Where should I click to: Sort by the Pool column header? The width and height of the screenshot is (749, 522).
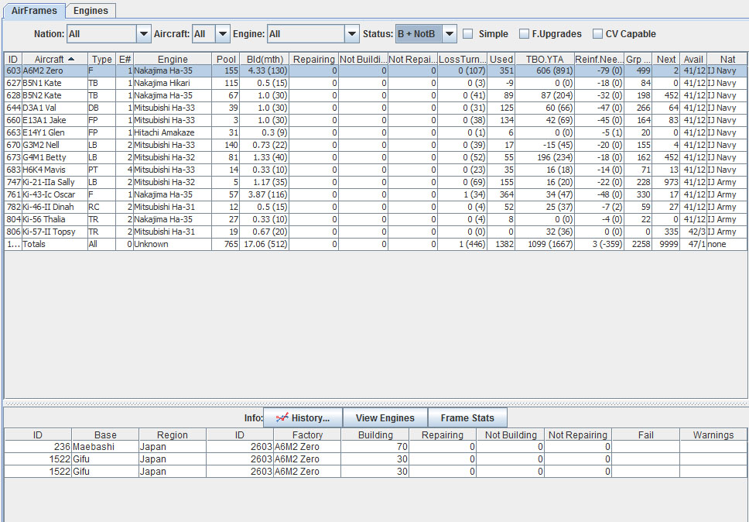point(226,60)
